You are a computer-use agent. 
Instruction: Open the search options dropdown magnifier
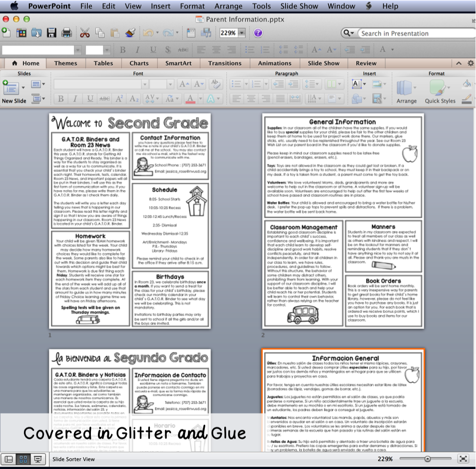[348, 33]
